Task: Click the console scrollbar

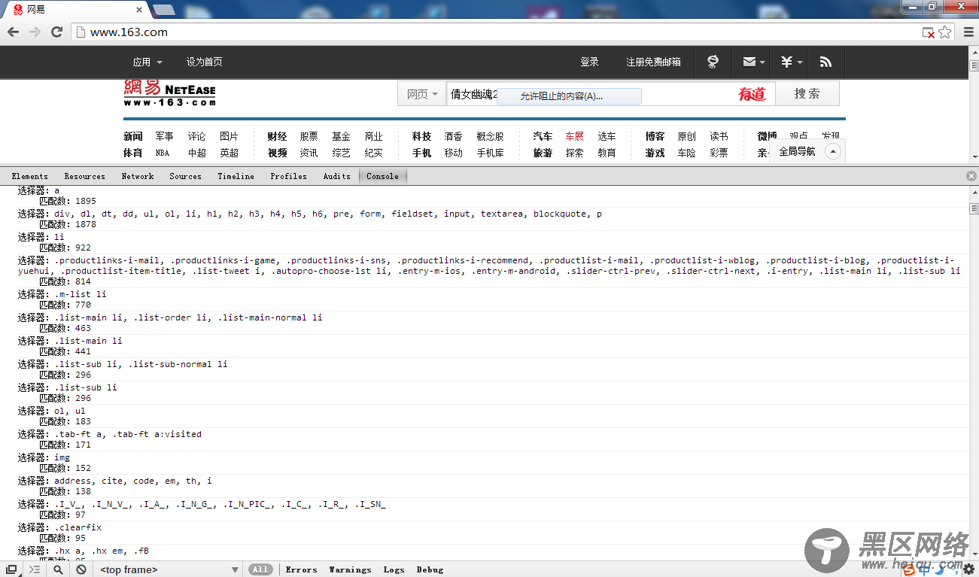Action: click(973, 208)
